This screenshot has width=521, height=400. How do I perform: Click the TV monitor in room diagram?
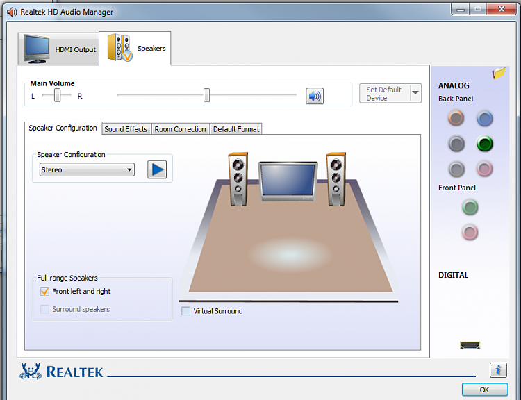[288, 181]
